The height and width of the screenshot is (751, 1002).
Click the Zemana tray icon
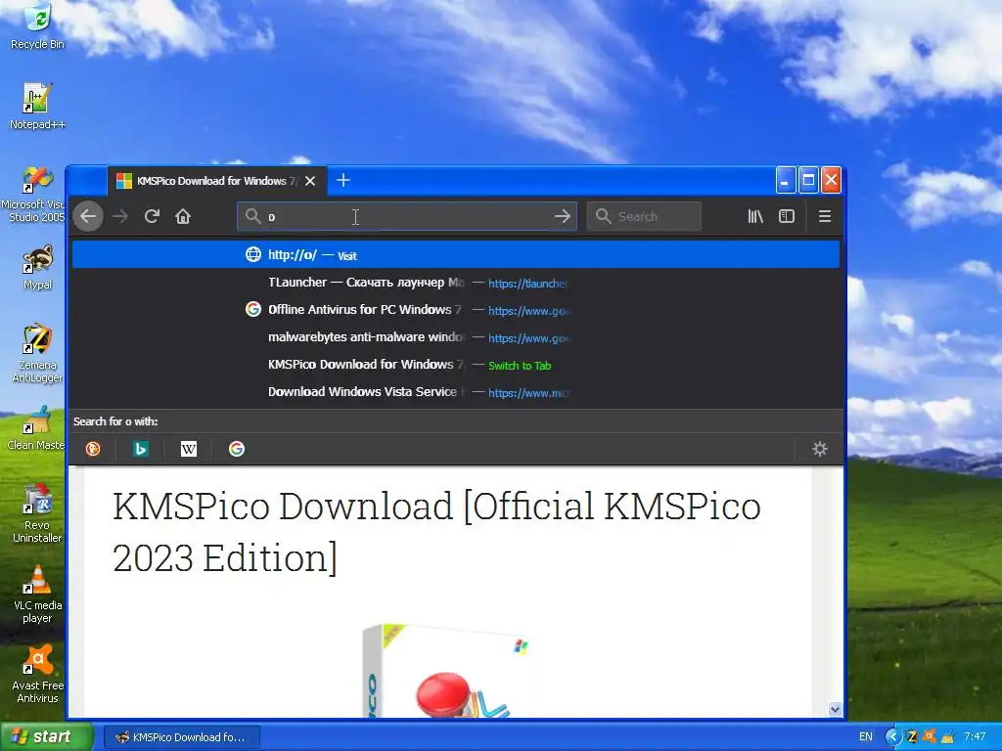point(912,737)
